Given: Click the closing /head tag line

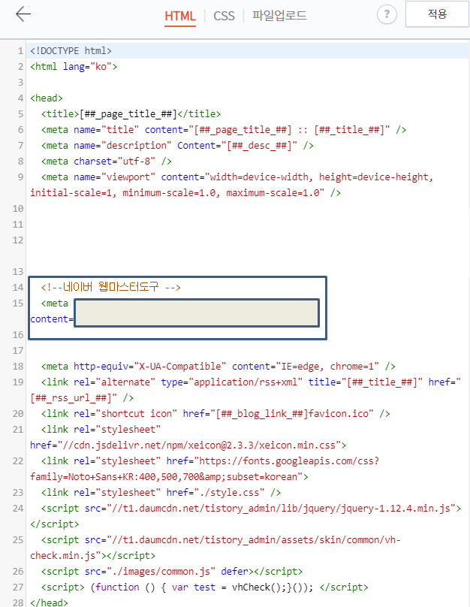Looking at the screenshot, I should coord(49,602).
